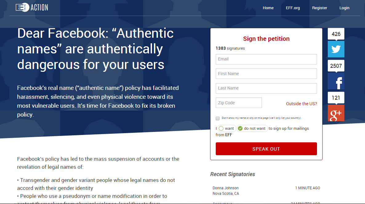Go to EFF.org from navigation
The width and height of the screenshot is (365, 204).
click(293, 8)
